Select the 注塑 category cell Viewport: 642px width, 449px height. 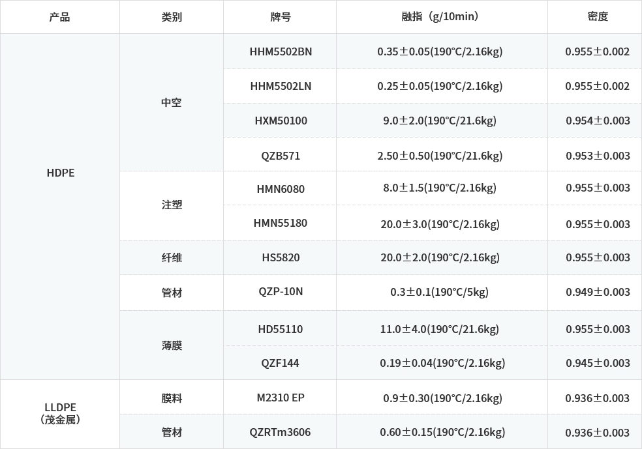171,205
